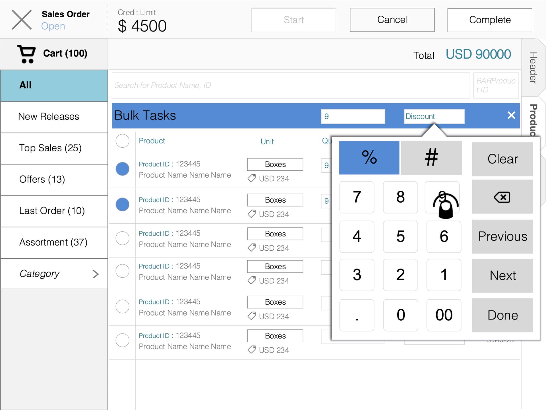
Task: Select the radio button for third product row
Action: click(x=122, y=238)
